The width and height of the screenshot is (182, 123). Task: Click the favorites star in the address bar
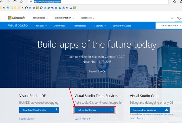[x=175, y=2]
